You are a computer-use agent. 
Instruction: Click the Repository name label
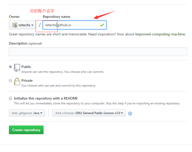(x=56, y=17)
